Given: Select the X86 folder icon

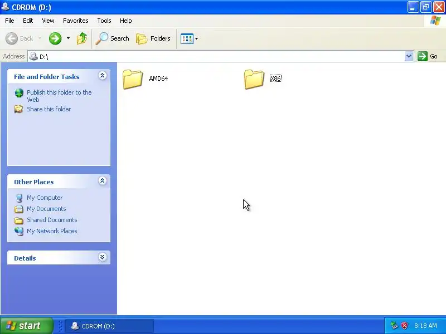Looking at the screenshot, I should click(254, 79).
